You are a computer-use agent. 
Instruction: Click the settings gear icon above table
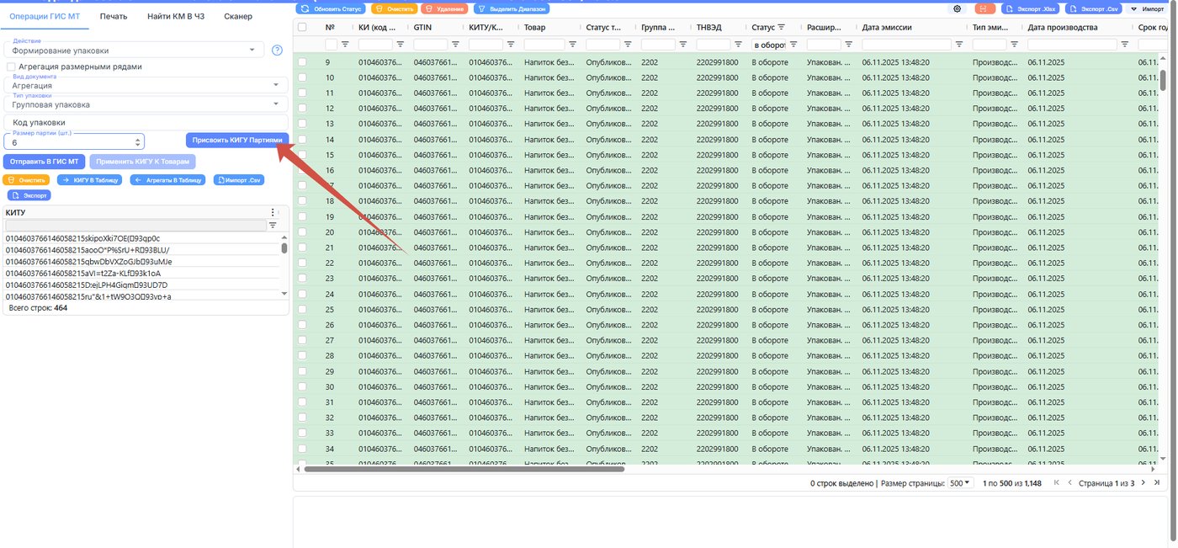pos(958,8)
